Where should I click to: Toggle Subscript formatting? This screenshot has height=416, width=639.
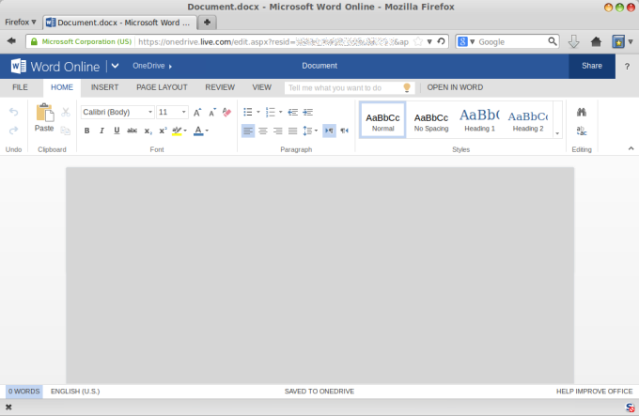148,131
